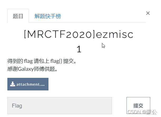The height and width of the screenshot is (117, 161).
Task: Click the ezmisc part of the heading
Action: click(114, 34)
